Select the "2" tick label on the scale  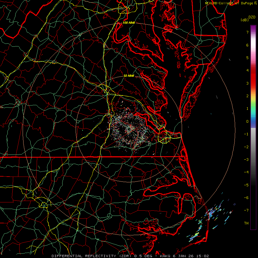pyautogui.click(x=247, y=96)
